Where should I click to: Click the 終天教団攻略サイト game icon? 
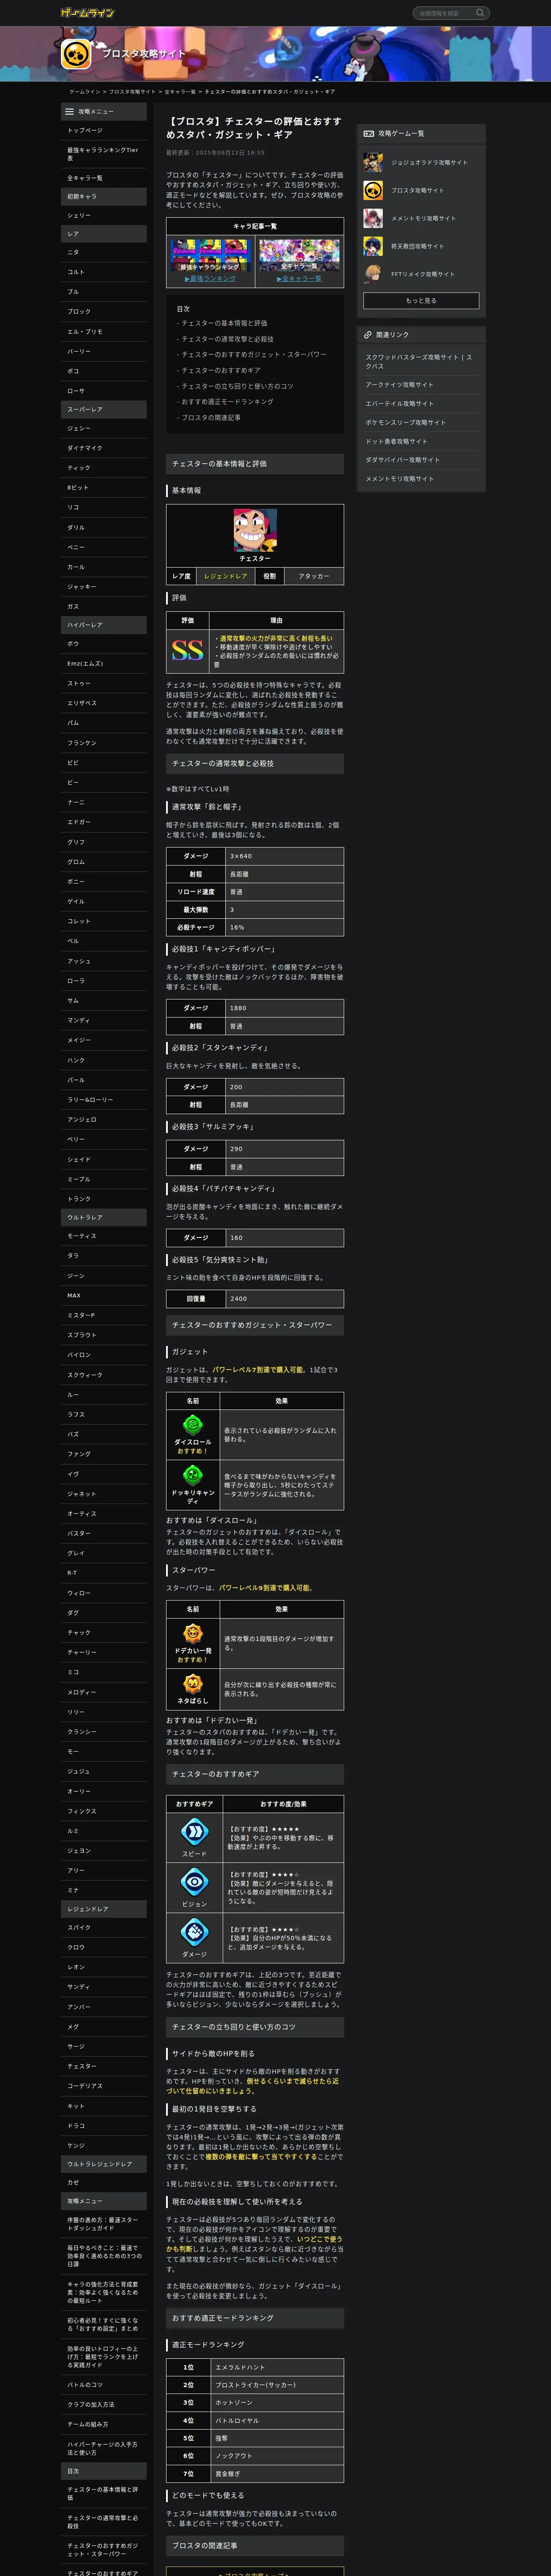(x=373, y=246)
